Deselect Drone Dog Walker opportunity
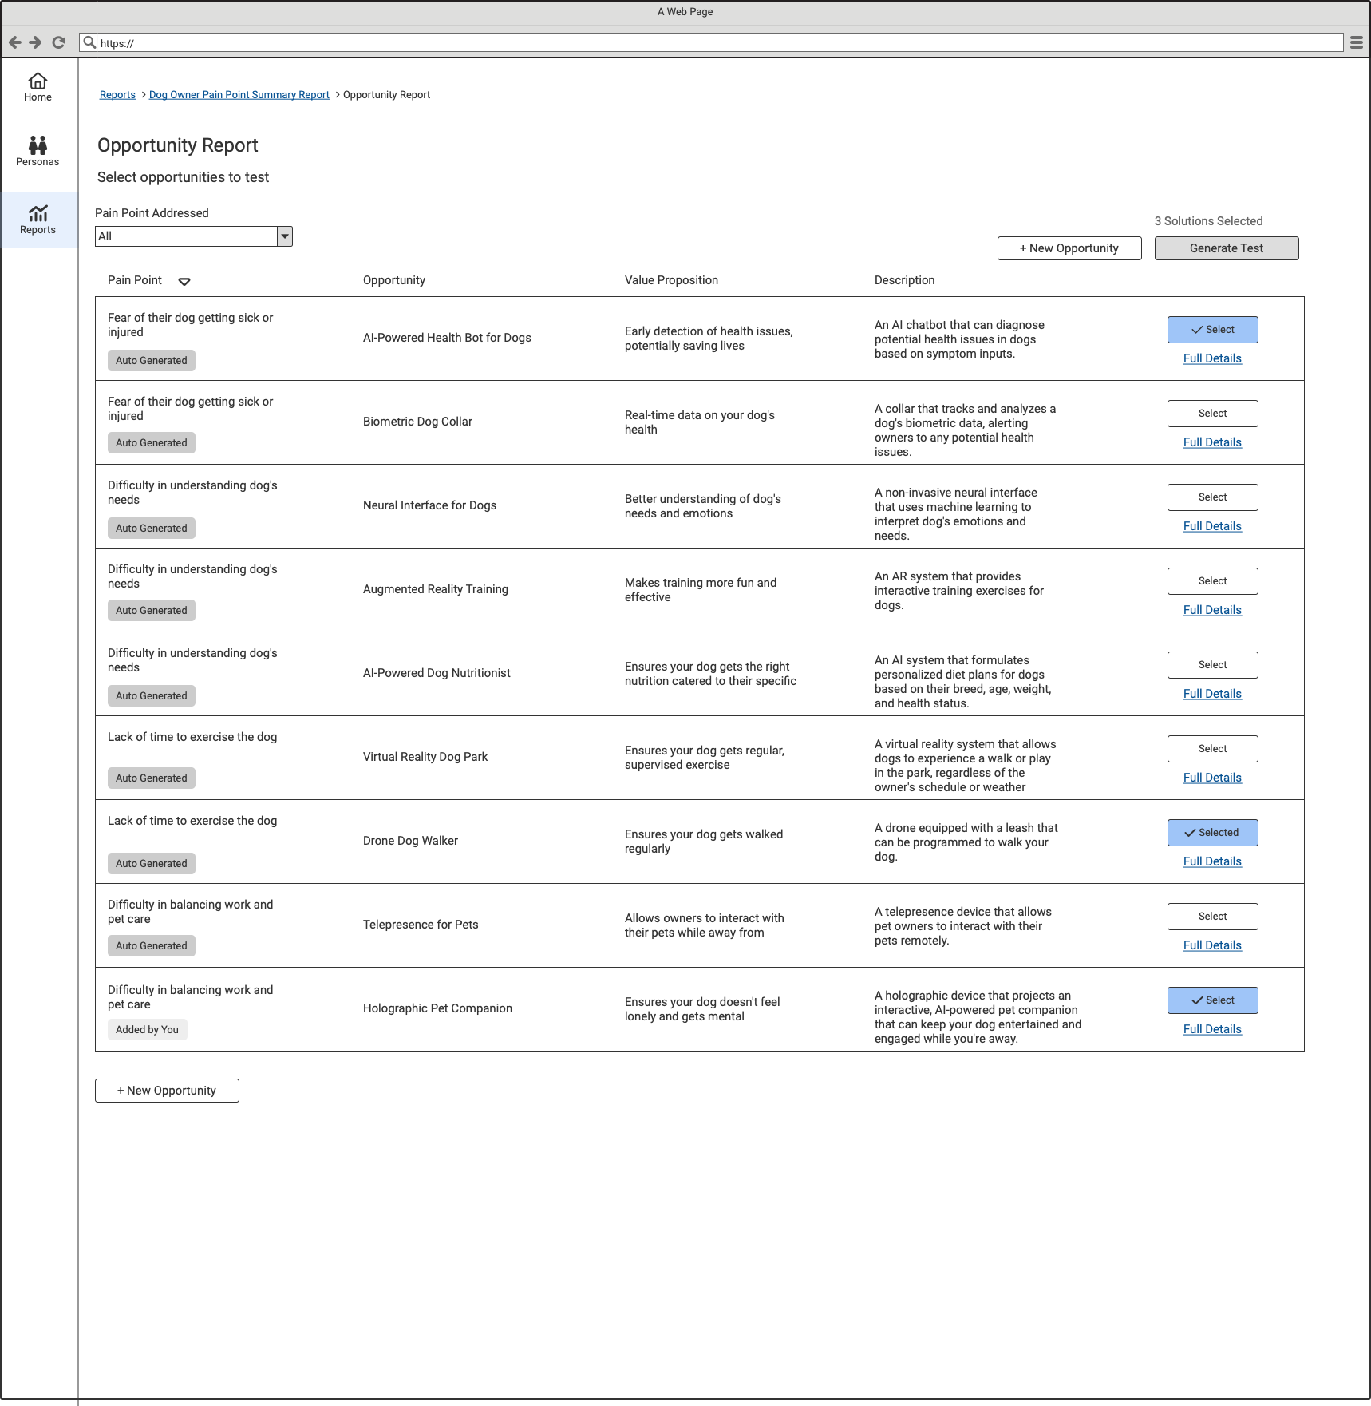Viewport: 1371px width, 1406px height. 1213,833
